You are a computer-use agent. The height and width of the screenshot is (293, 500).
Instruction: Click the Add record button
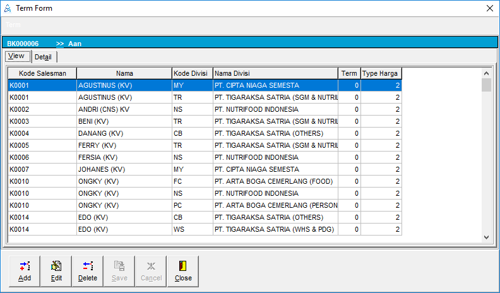pyautogui.click(x=25, y=272)
